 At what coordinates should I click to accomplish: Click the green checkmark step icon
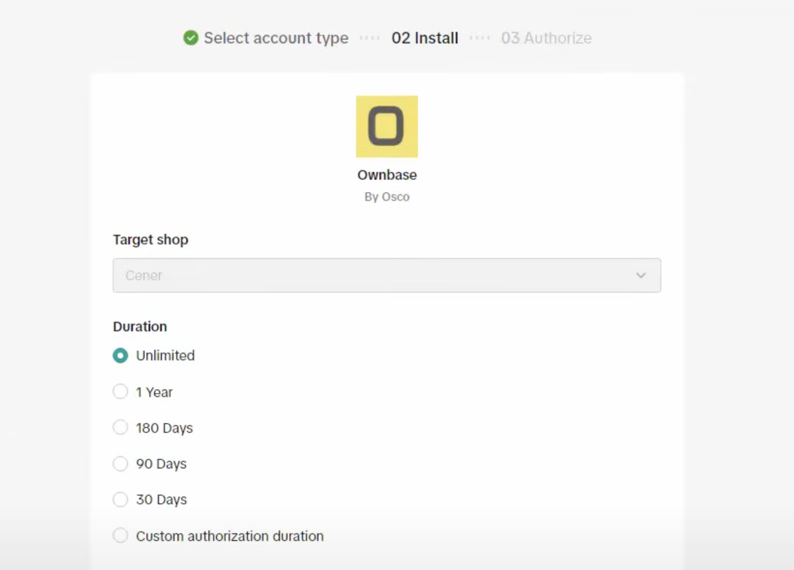tap(191, 38)
